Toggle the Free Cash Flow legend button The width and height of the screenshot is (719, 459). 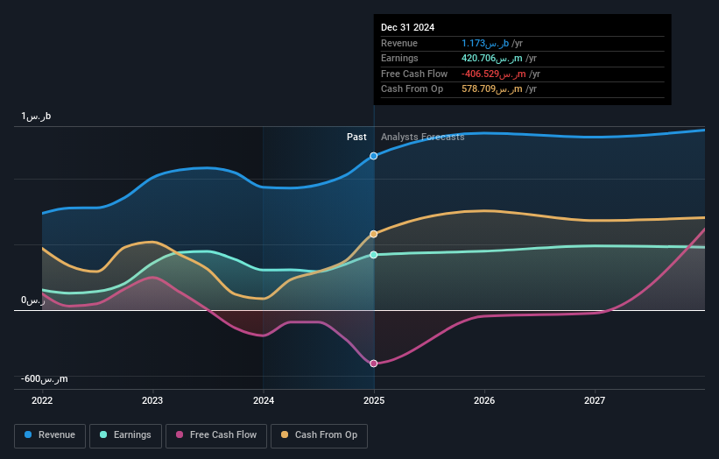pos(216,435)
